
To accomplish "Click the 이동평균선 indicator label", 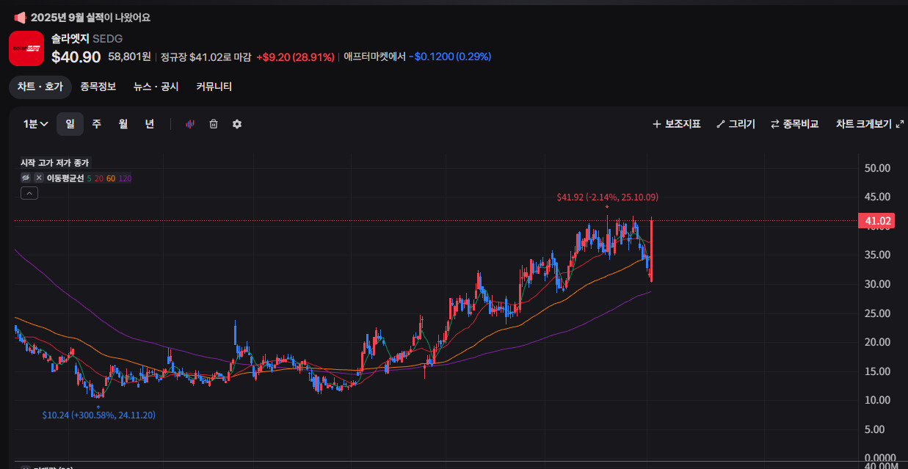I will coord(65,178).
